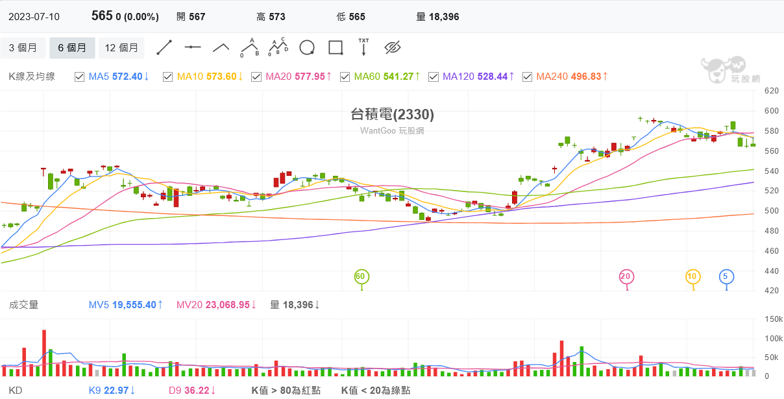Click the high price 高 573
The image size is (784, 399).
click(x=271, y=17)
